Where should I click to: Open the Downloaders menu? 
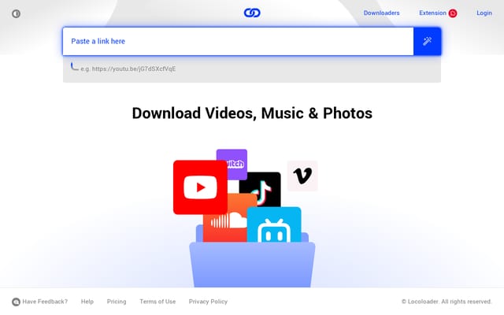(381, 13)
